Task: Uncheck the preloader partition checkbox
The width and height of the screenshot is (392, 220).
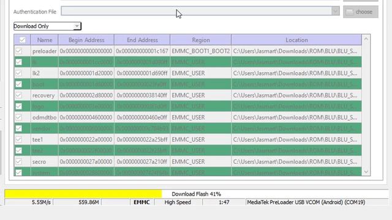Action: 19,51
